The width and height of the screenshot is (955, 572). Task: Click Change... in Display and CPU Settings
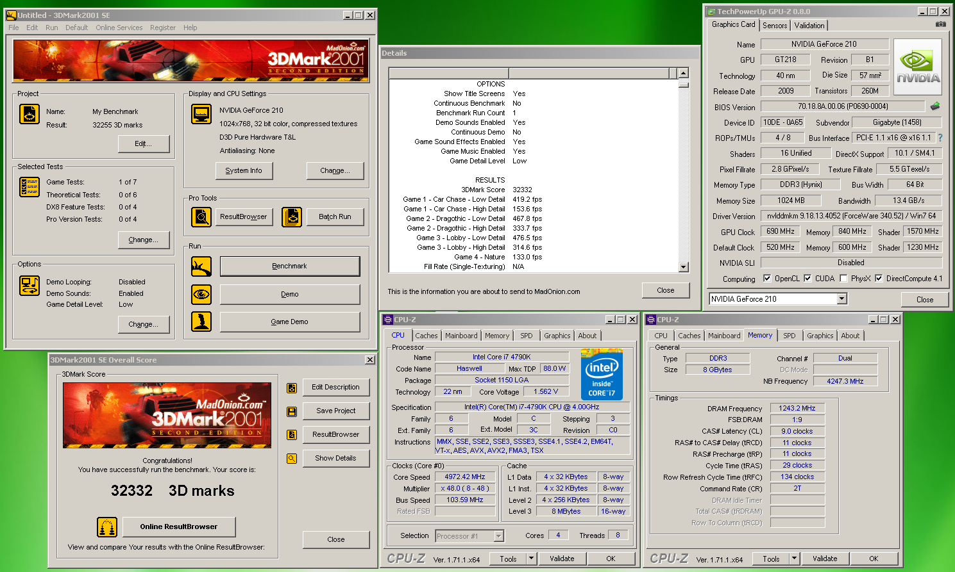click(335, 170)
